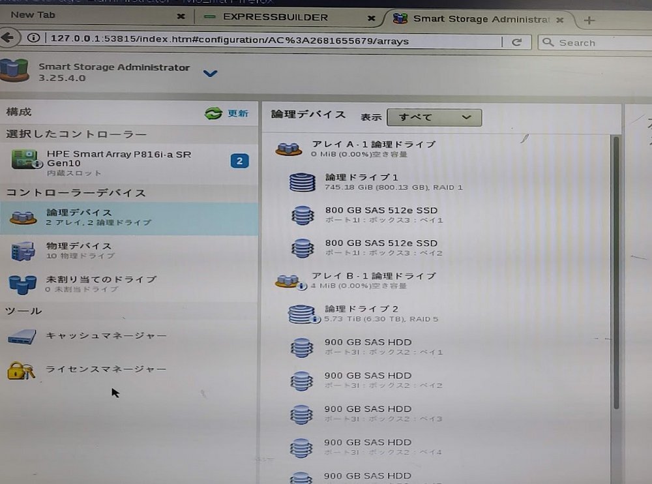Click the green refresh icon beside 更新
652x484 pixels.
(x=213, y=113)
